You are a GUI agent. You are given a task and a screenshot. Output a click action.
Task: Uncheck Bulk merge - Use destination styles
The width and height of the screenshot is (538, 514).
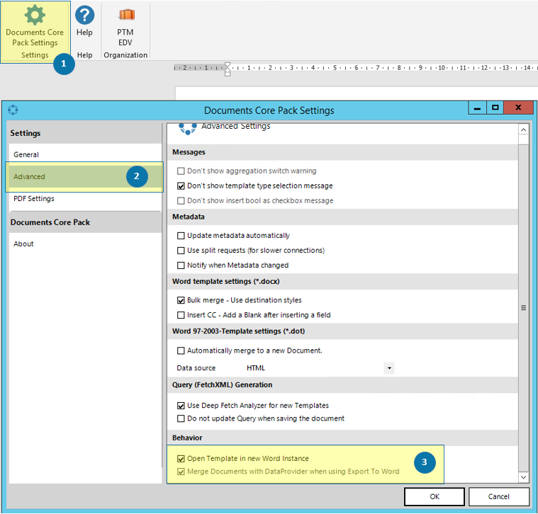[181, 300]
